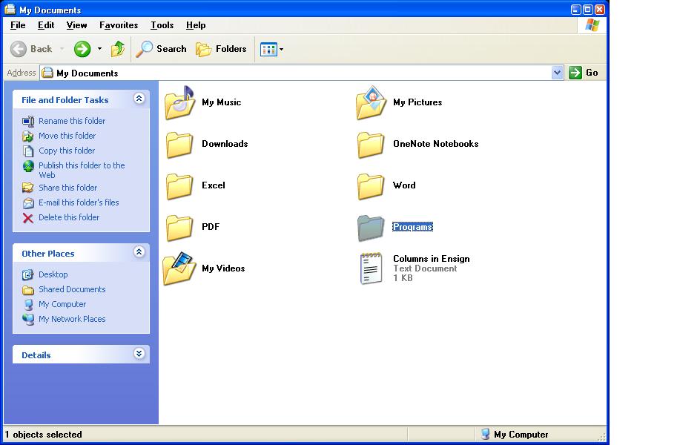Open the Help menu
The width and height of the screenshot is (700, 445).
[196, 25]
